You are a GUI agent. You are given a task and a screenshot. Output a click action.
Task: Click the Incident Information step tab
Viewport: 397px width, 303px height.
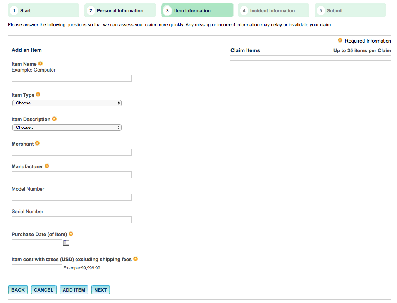(x=273, y=10)
